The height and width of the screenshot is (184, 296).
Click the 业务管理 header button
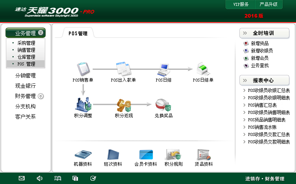click(x=25, y=33)
